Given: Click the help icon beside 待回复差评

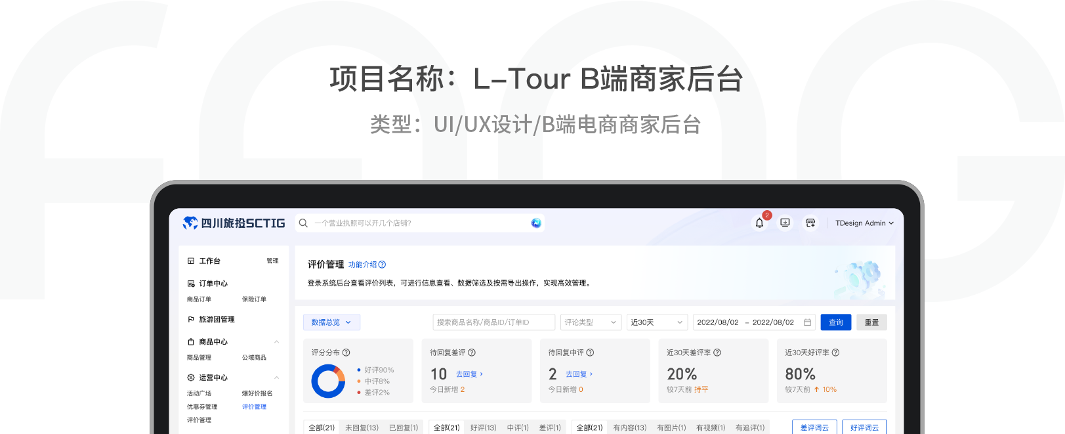Looking at the screenshot, I should pyautogui.click(x=472, y=353).
